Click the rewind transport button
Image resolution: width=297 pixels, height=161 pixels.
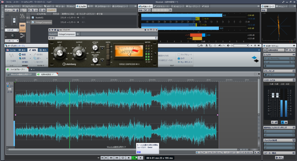click(x=111, y=158)
